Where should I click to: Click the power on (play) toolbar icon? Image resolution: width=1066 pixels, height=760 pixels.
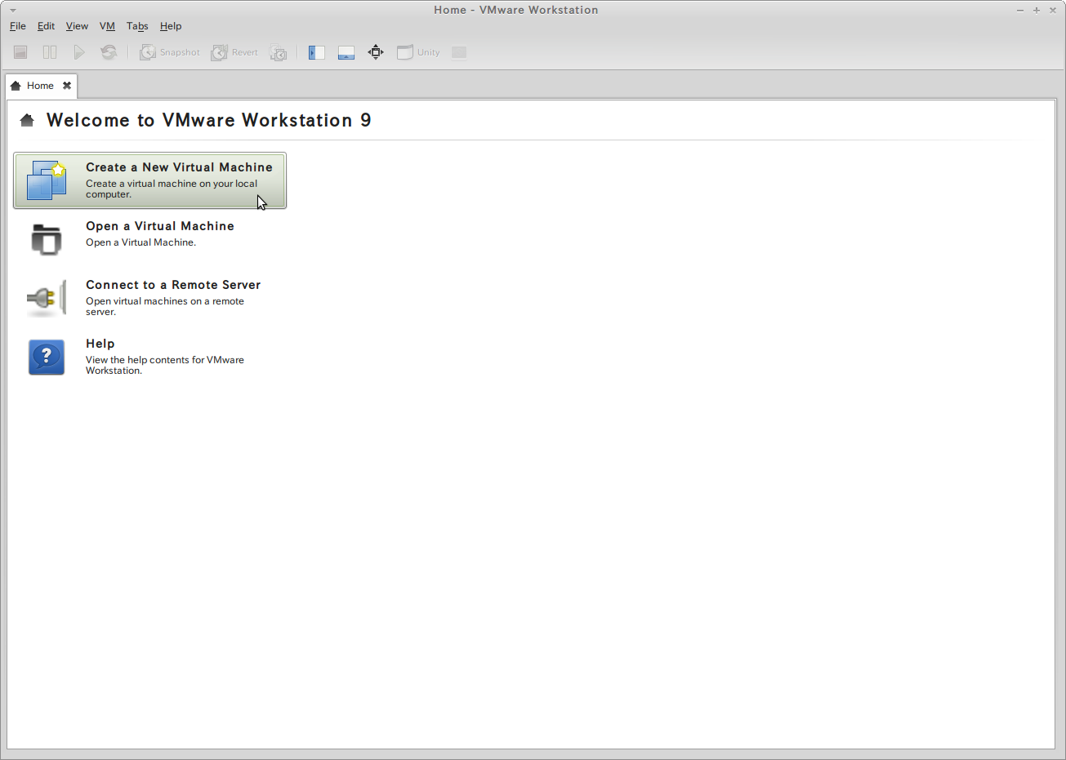click(x=79, y=52)
